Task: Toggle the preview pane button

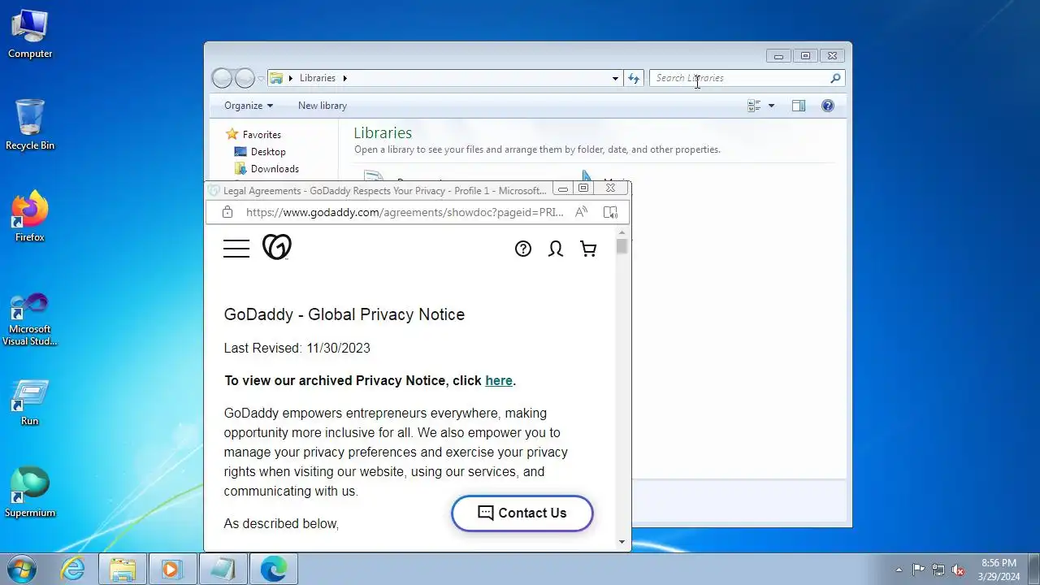Action: pos(799,106)
